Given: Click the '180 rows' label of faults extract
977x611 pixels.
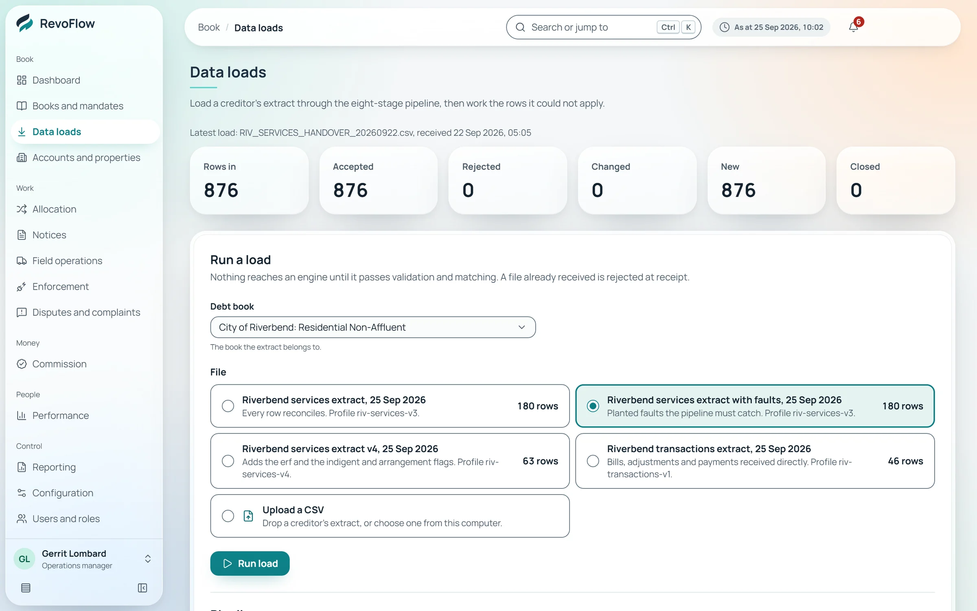Looking at the screenshot, I should (x=903, y=406).
